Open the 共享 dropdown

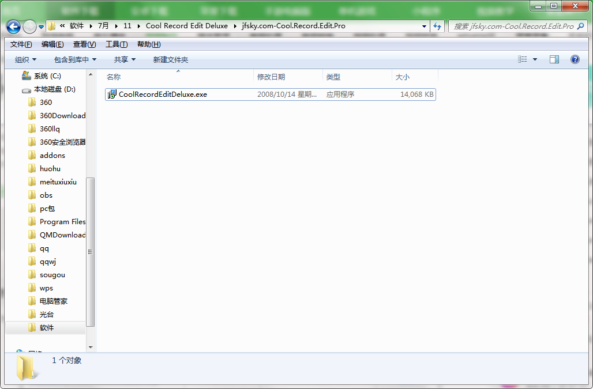click(x=125, y=60)
